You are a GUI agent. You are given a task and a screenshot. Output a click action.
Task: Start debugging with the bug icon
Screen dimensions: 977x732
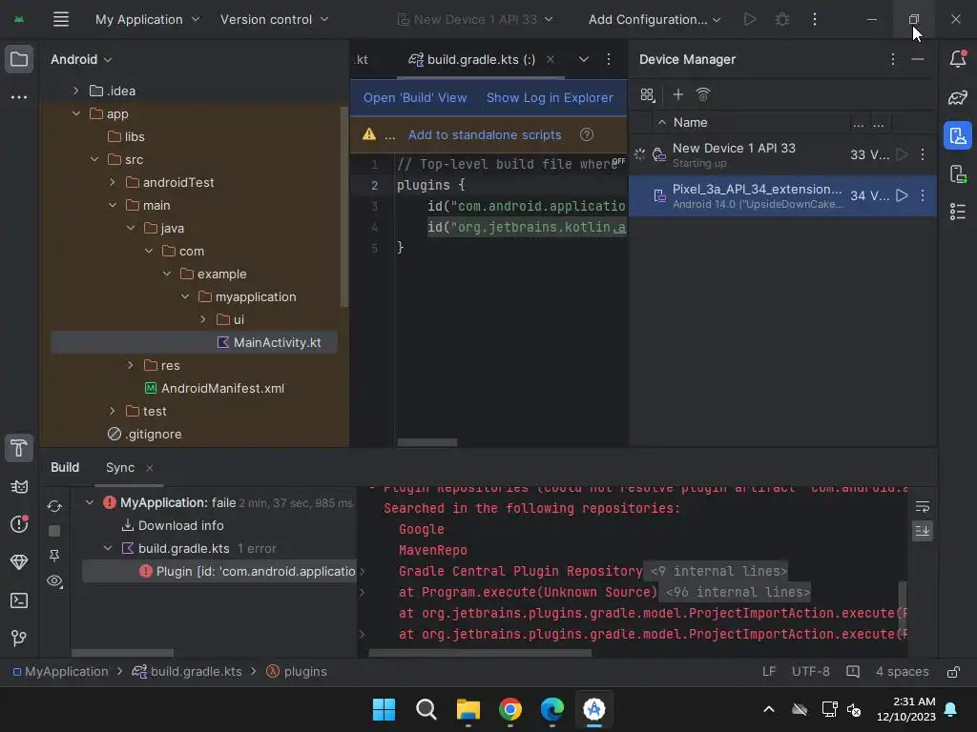pos(782,19)
